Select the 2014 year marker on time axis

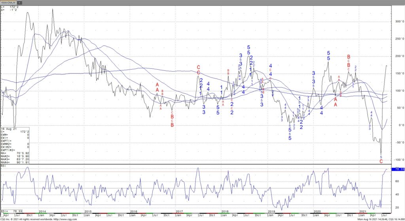click(x=42, y=212)
